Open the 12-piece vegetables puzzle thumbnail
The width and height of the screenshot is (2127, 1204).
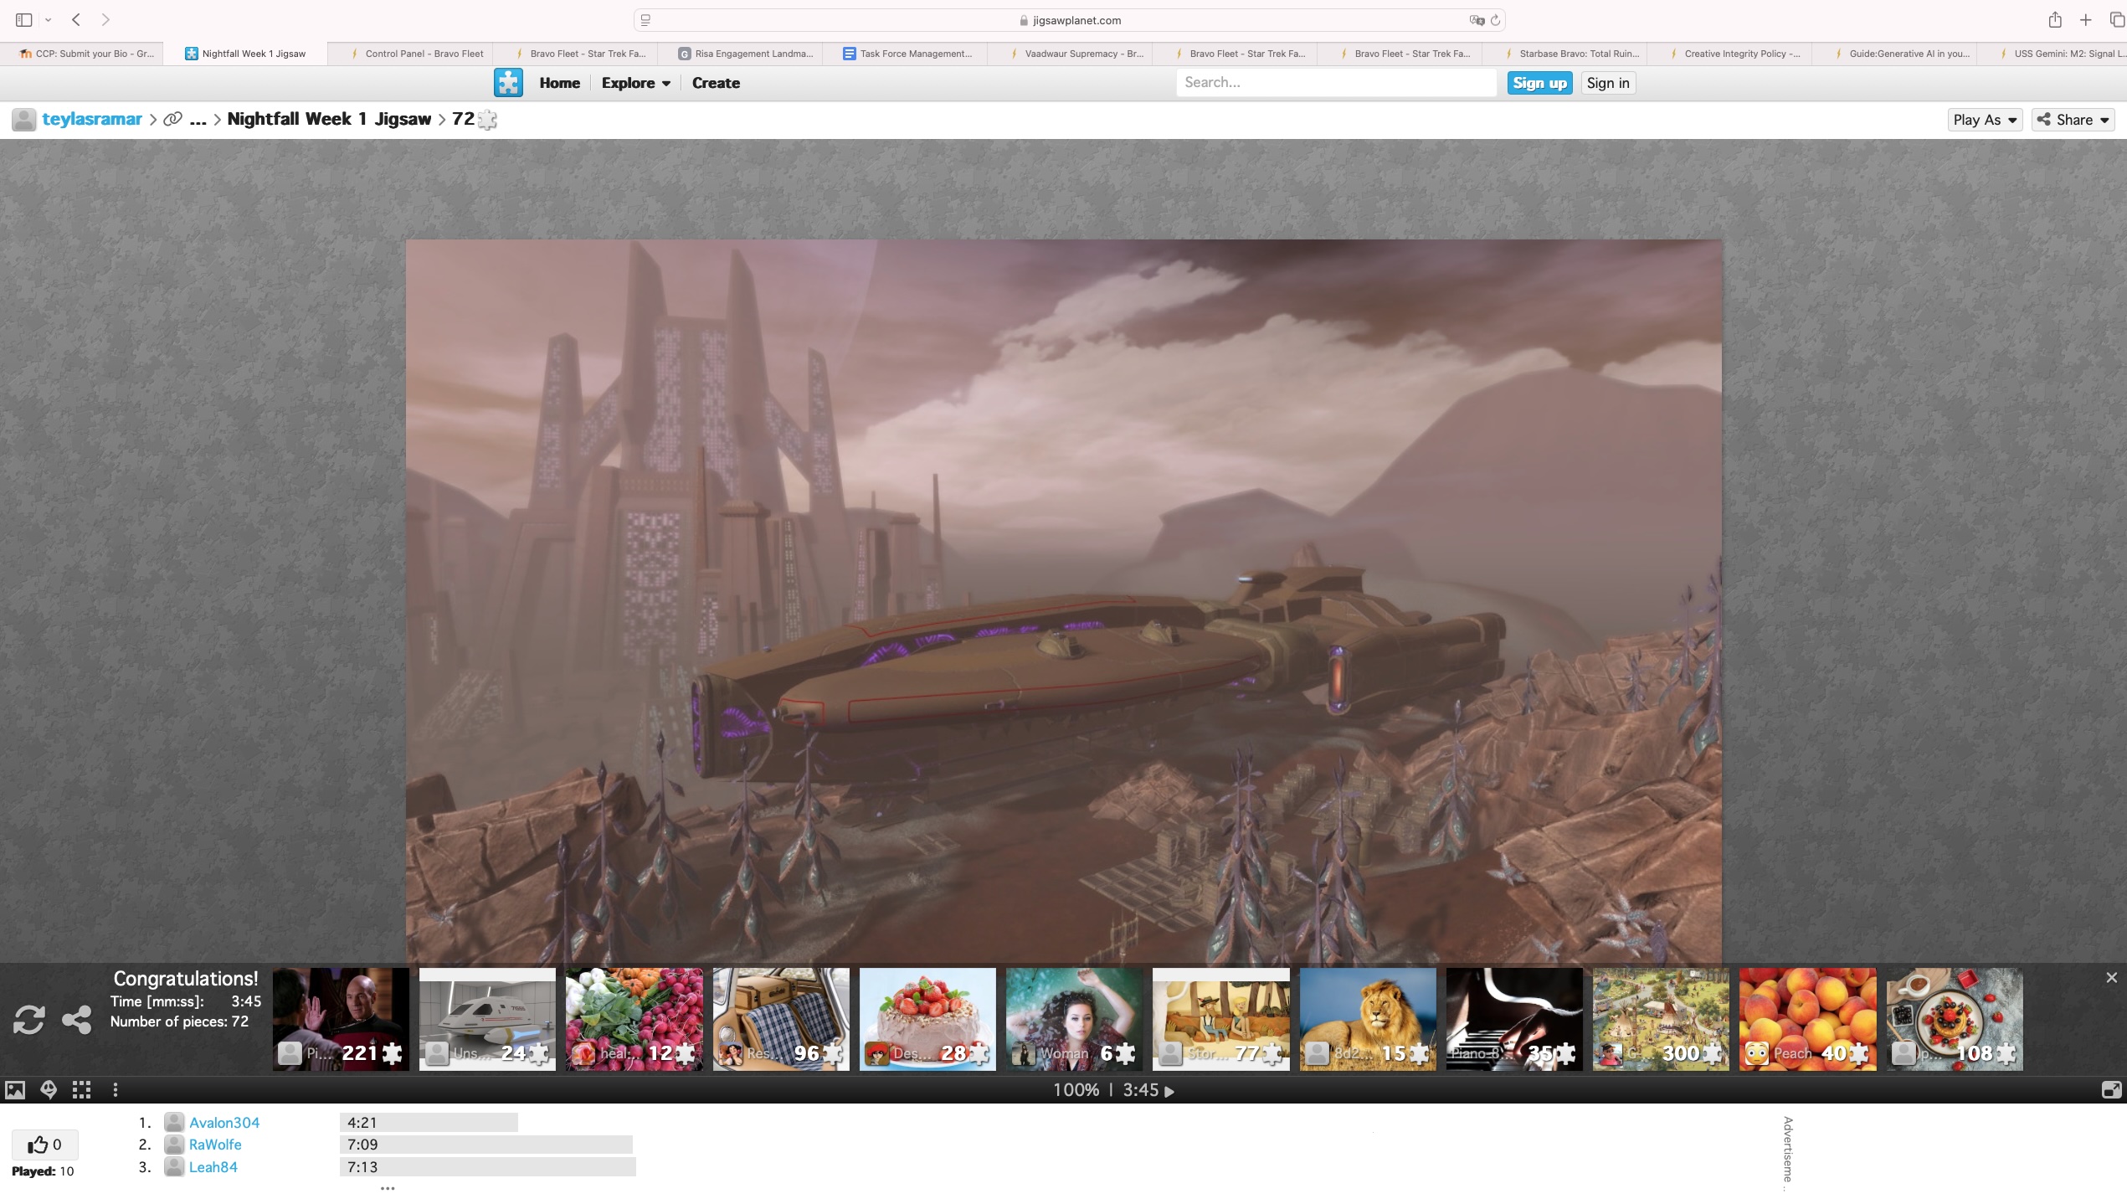[x=634, y=1019]
